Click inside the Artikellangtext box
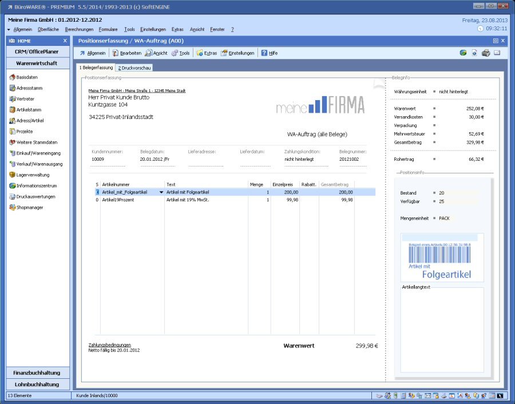515x404 pixels. (442, 330)
